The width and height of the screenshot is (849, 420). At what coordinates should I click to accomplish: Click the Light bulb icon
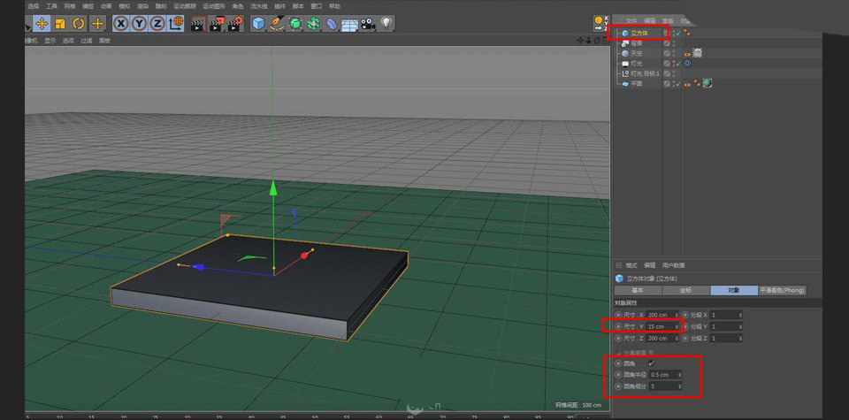pyautogui.click(x=386, y=24)
